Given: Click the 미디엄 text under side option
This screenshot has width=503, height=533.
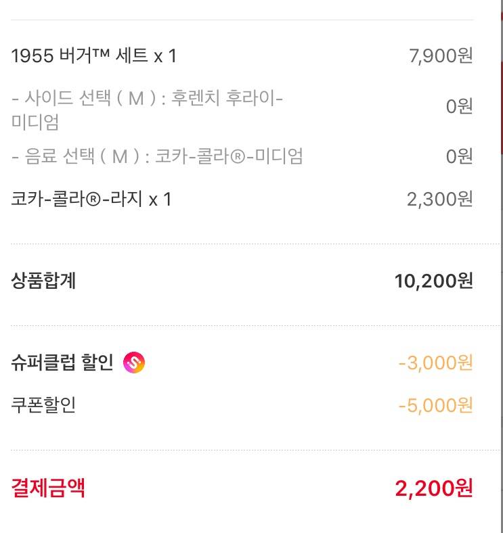Looking at the screenshot, I should pyautogui.click(x=35, y=122).
